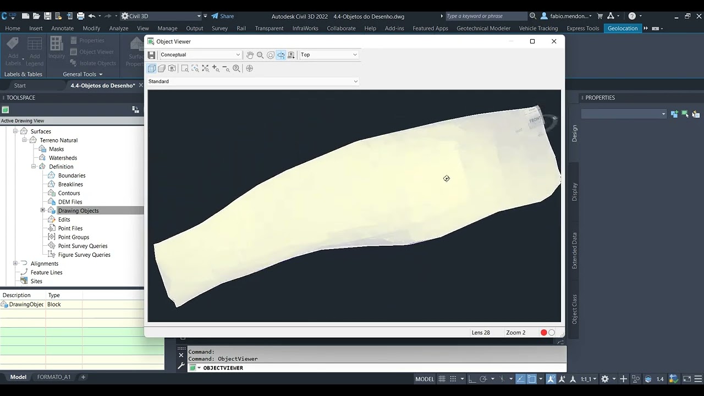Click the customization menu icon in status bar
This screenshot has height=396, width=704.
[698, 379]
